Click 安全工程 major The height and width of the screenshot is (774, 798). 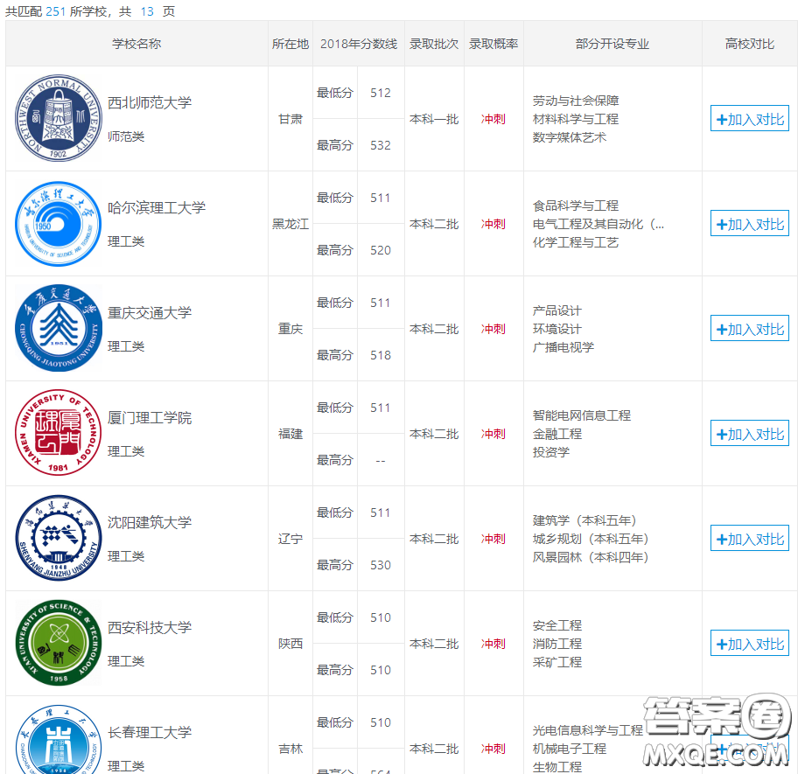556,625
